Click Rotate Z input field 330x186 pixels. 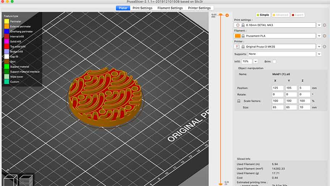pyautogui.click(x=305, y=95)
